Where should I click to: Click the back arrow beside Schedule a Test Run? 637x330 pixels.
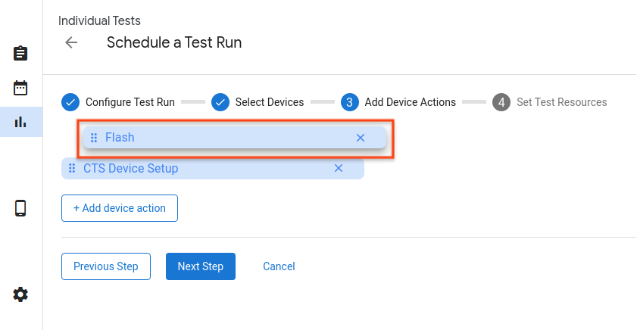click(71, 42)
